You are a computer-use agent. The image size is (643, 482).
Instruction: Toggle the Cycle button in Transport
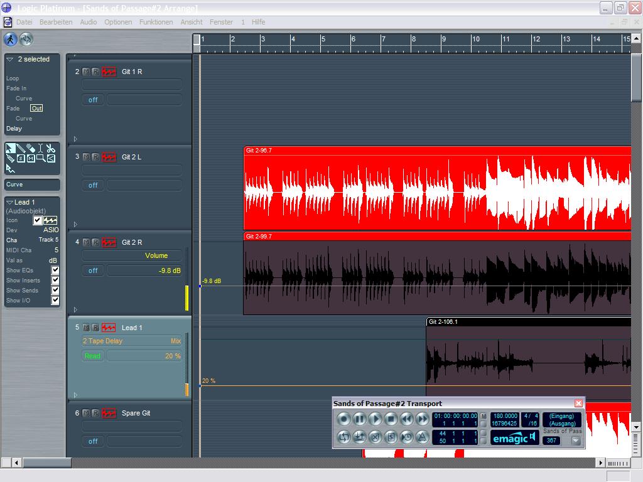(343, 437)
